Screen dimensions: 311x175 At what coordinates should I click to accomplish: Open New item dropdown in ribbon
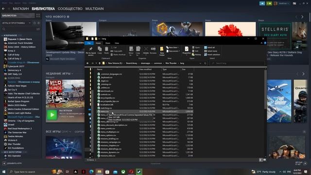(x=172, y=48)
